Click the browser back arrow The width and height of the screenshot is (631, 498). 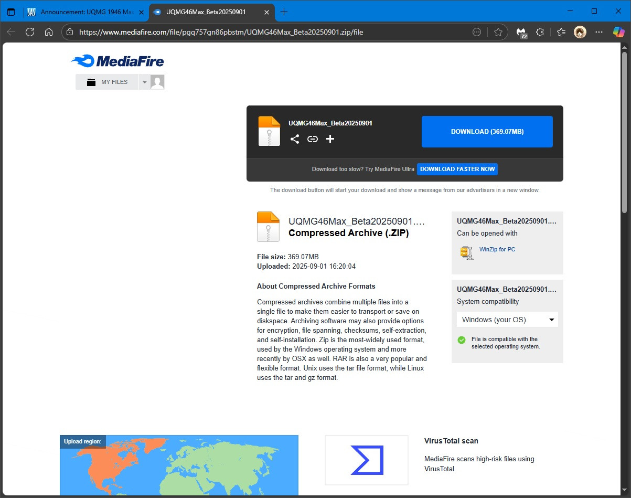[11, 32]
